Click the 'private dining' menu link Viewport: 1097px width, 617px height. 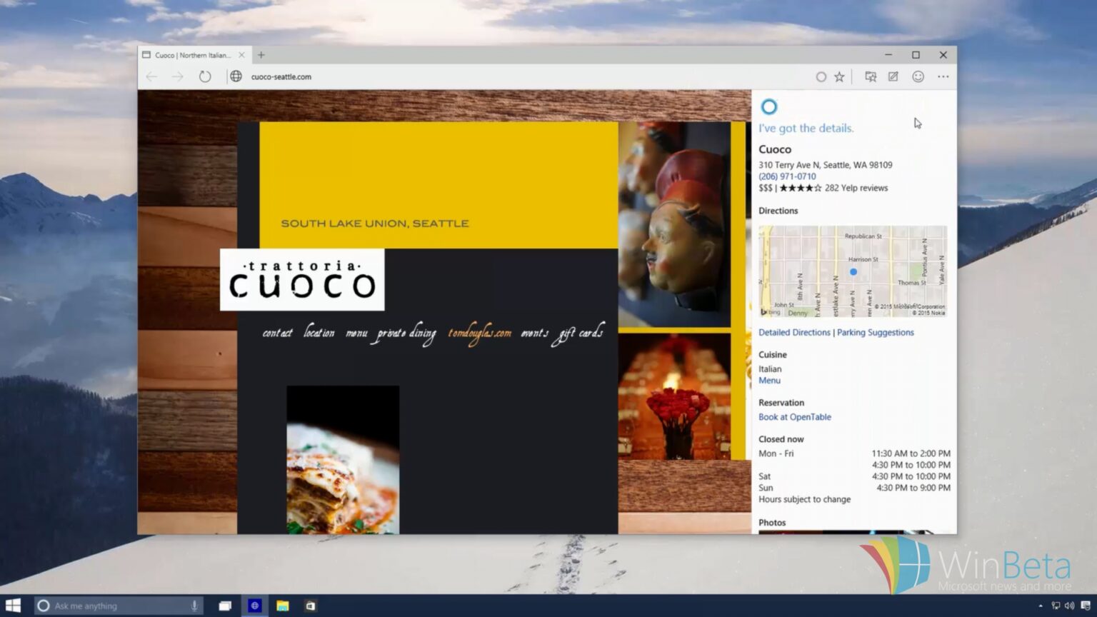406,333
